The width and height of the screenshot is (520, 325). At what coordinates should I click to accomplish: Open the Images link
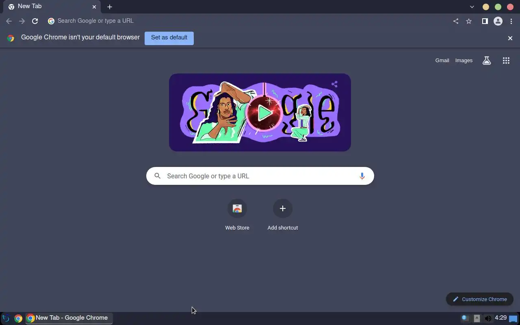coord(464,61)
